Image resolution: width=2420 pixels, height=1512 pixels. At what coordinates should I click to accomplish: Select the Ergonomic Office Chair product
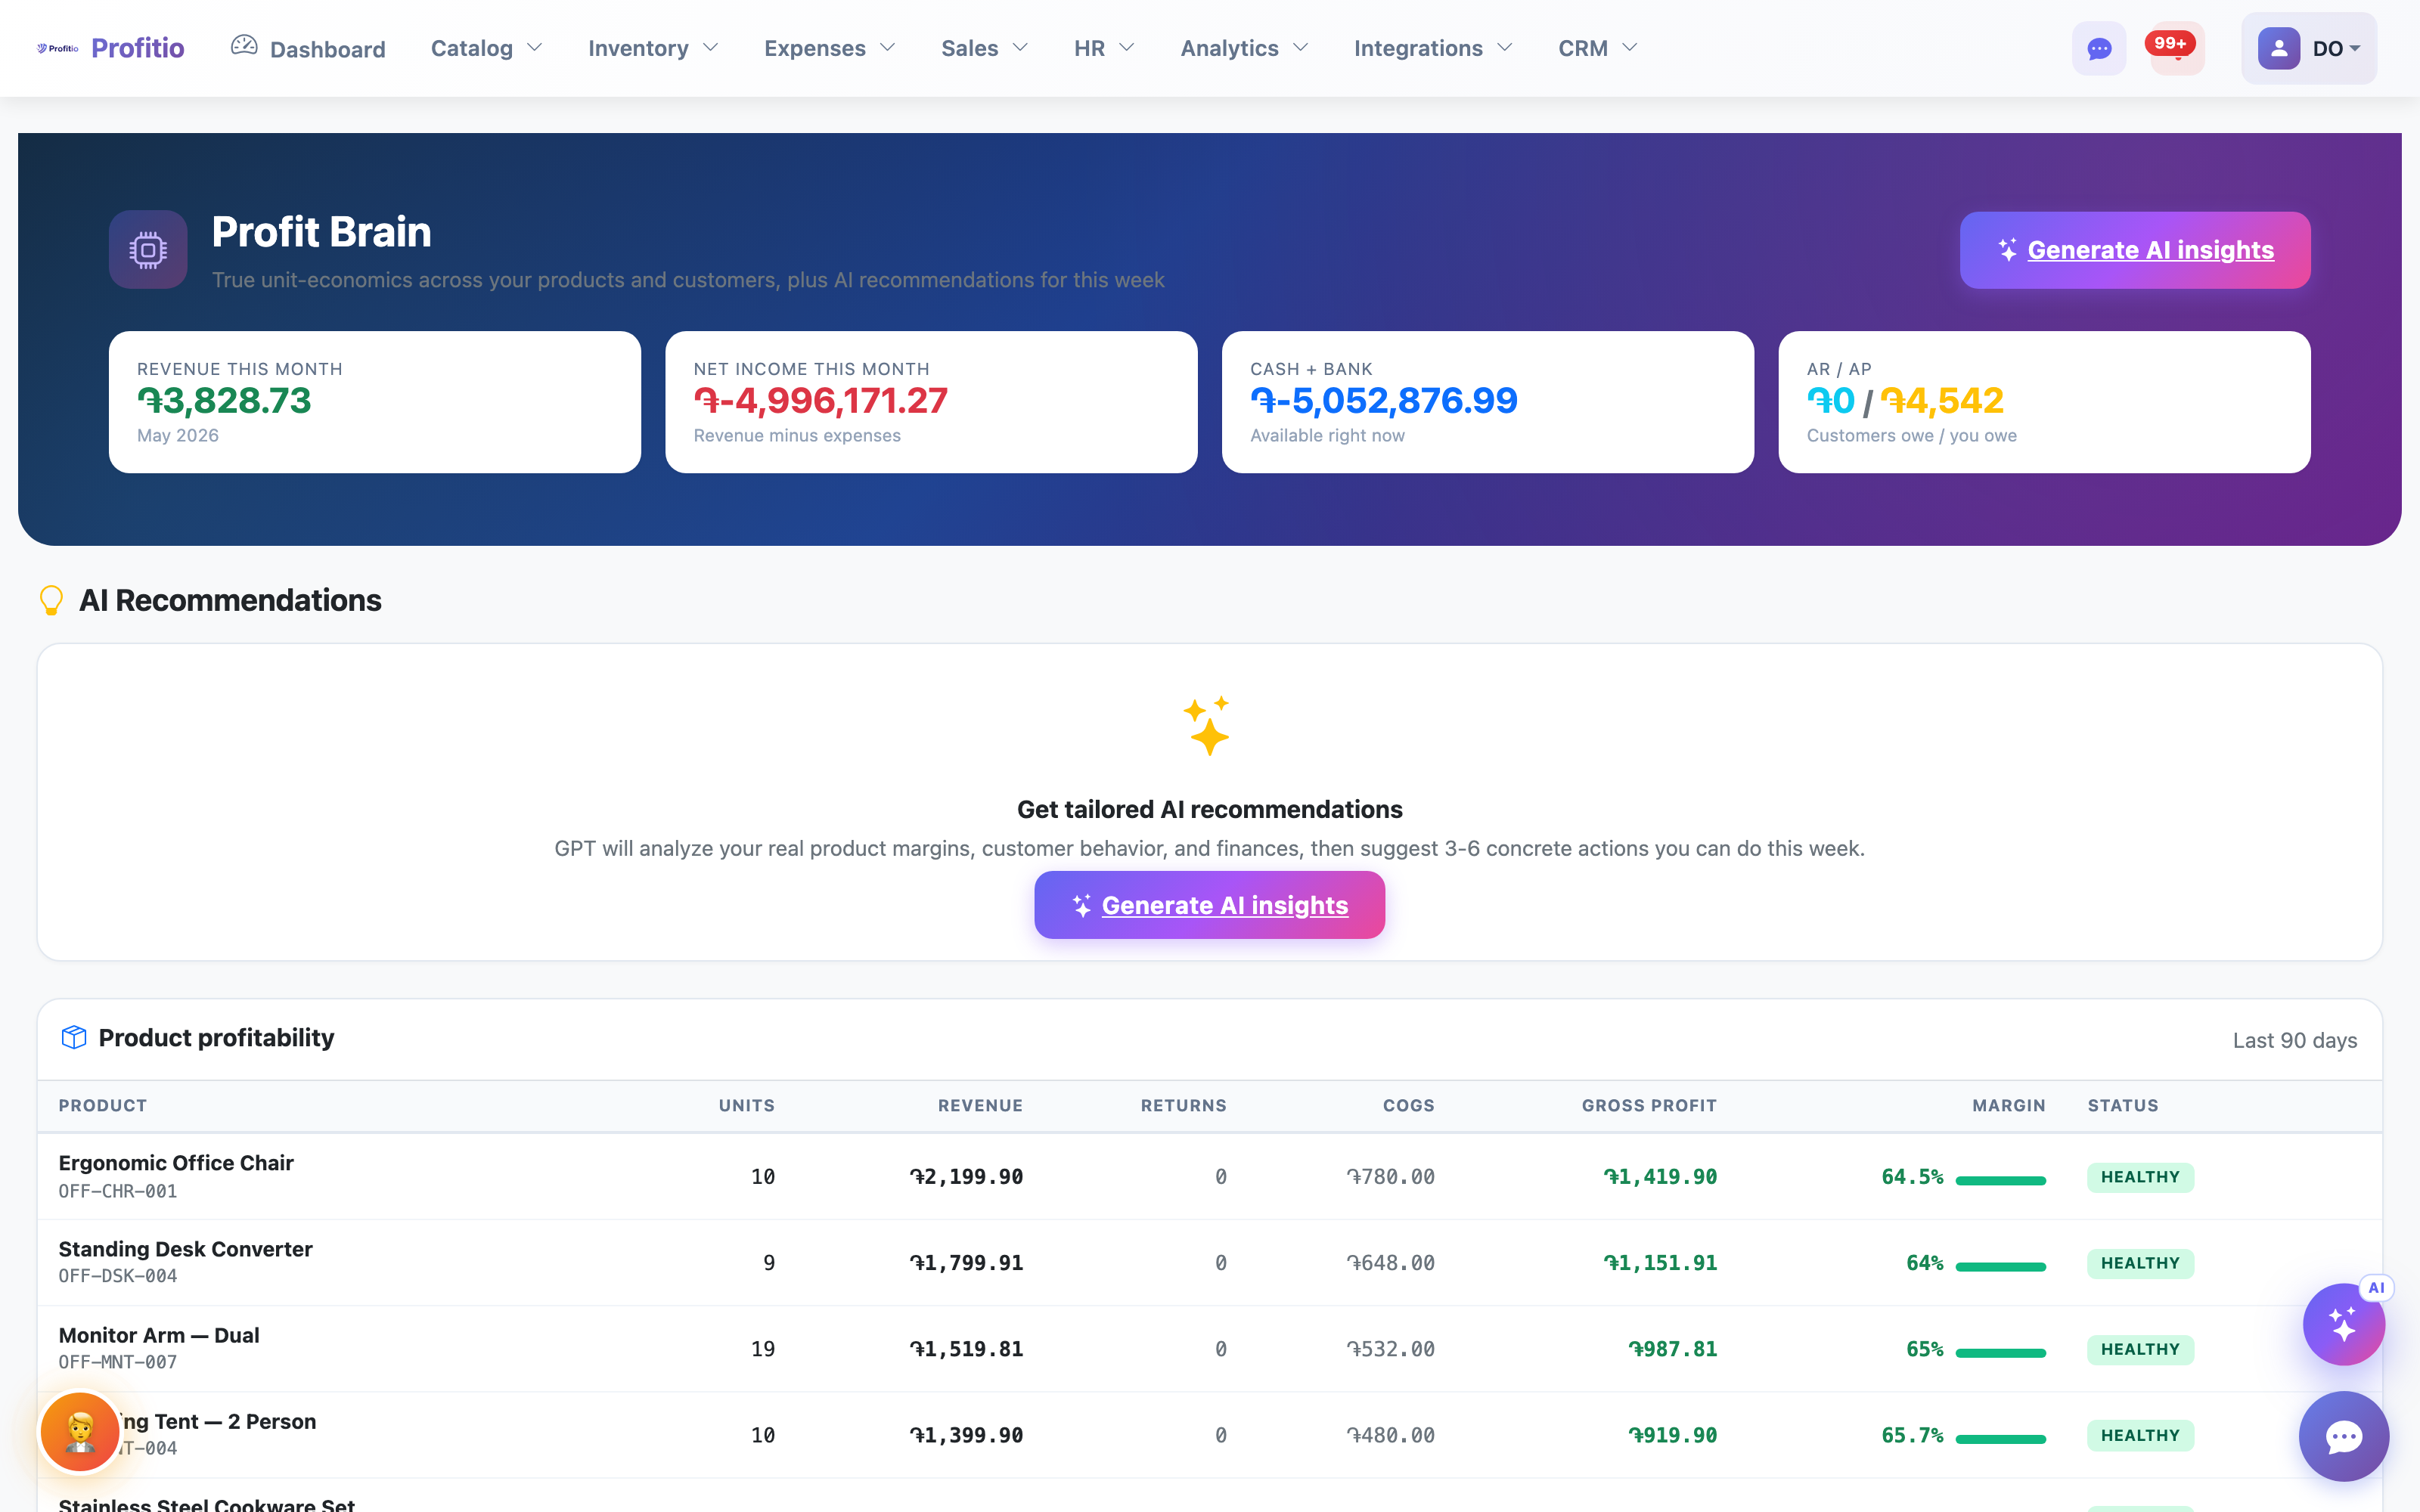pyautogui.click(x=176, y=1163)
